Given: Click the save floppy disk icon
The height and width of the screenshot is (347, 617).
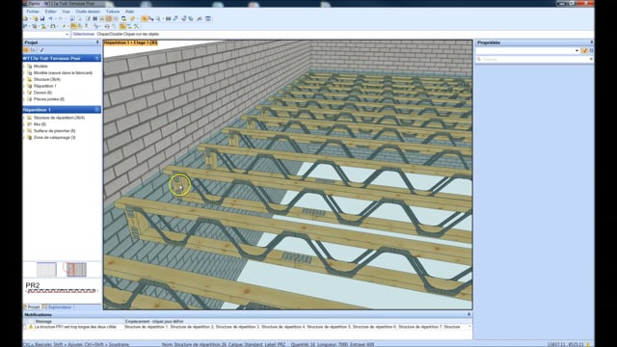Looking at the screenshot, I should pyautogui.click(x=42, y=18).
